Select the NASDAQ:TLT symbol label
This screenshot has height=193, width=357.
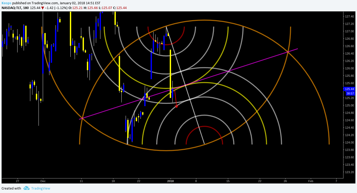coord(12,8)
